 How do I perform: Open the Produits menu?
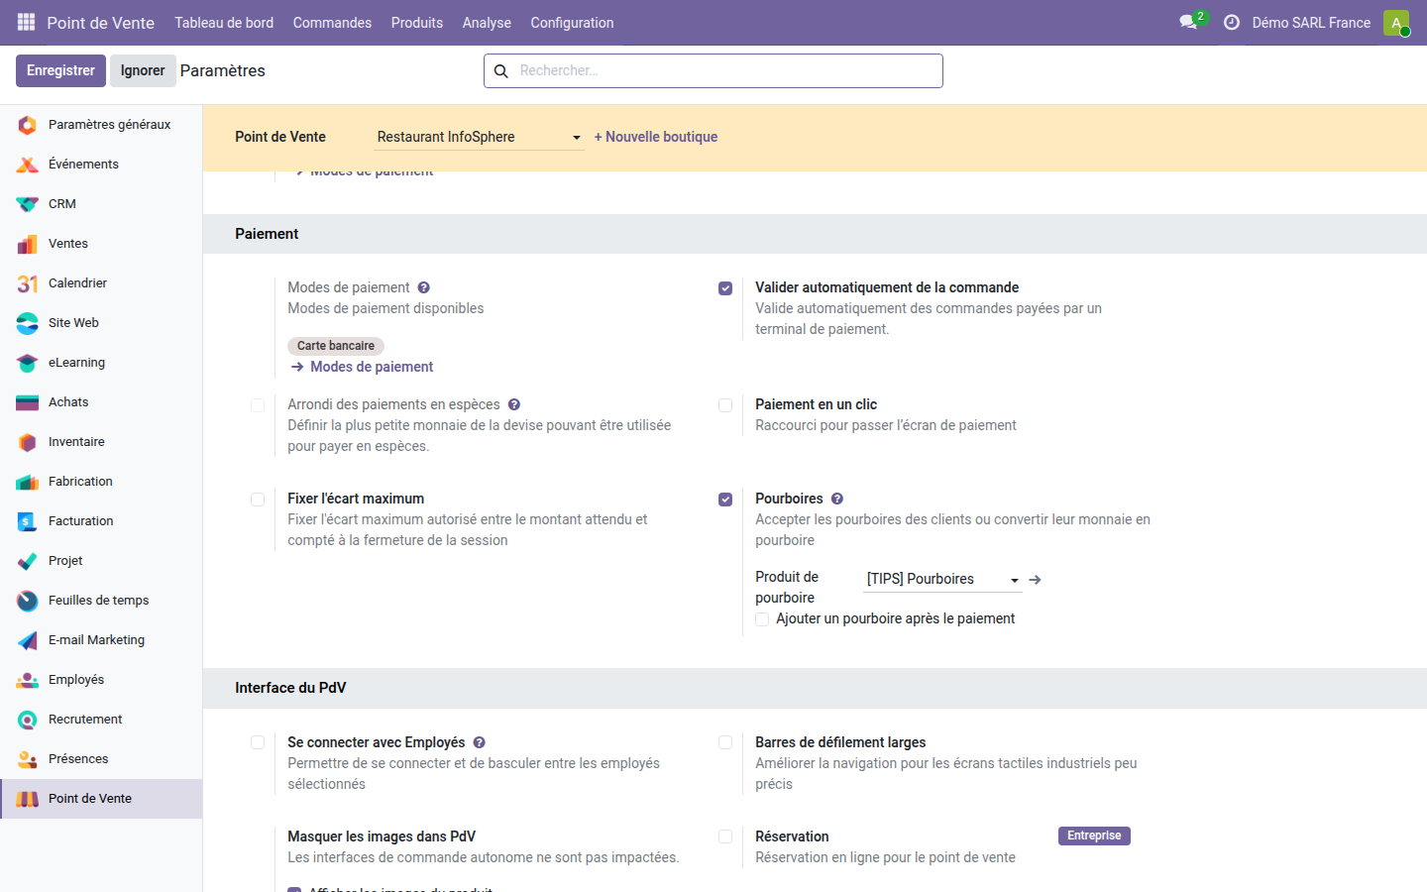point(417,23)
